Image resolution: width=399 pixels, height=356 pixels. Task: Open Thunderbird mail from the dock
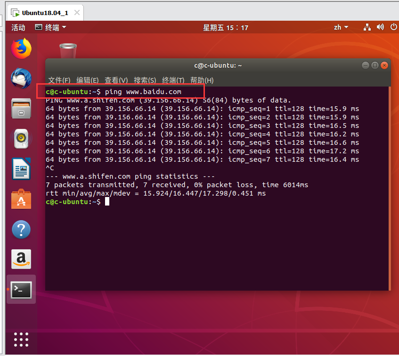click(x=20, y=78)
